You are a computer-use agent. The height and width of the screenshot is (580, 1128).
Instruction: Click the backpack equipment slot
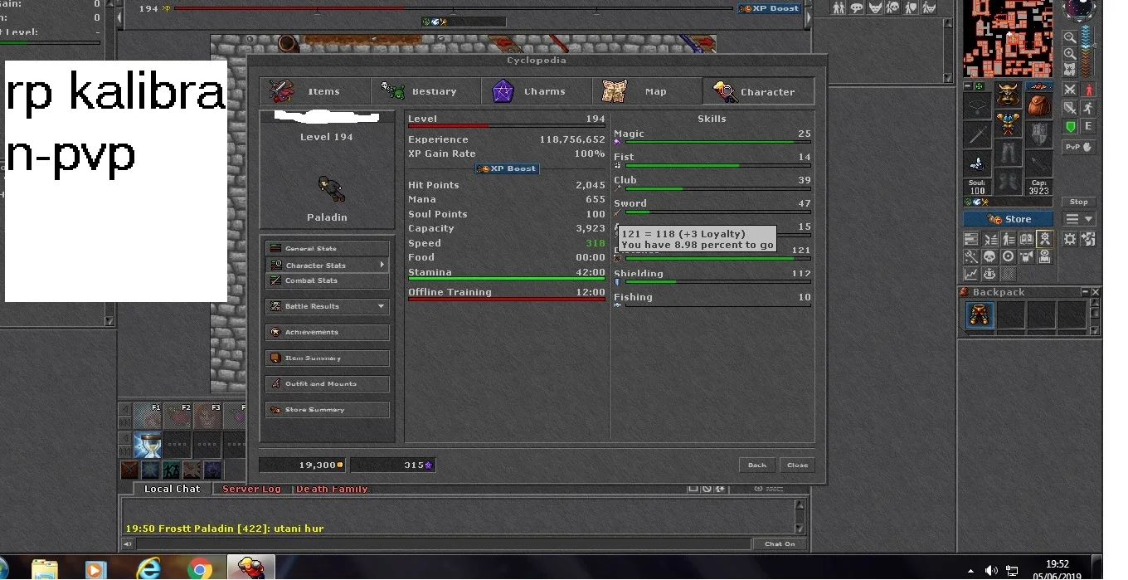point(1038,105)
